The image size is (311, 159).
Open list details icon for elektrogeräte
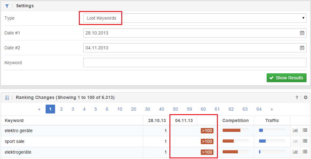(305, 152)
